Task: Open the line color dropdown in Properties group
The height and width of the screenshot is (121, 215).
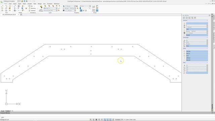Action: (70, 6)
